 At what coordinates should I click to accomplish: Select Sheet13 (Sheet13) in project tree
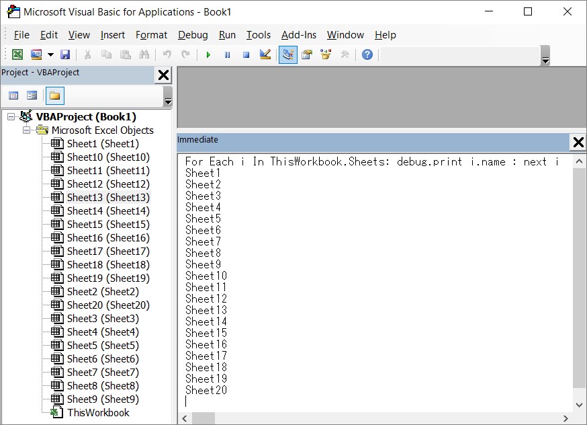click(x=108, y=198)
